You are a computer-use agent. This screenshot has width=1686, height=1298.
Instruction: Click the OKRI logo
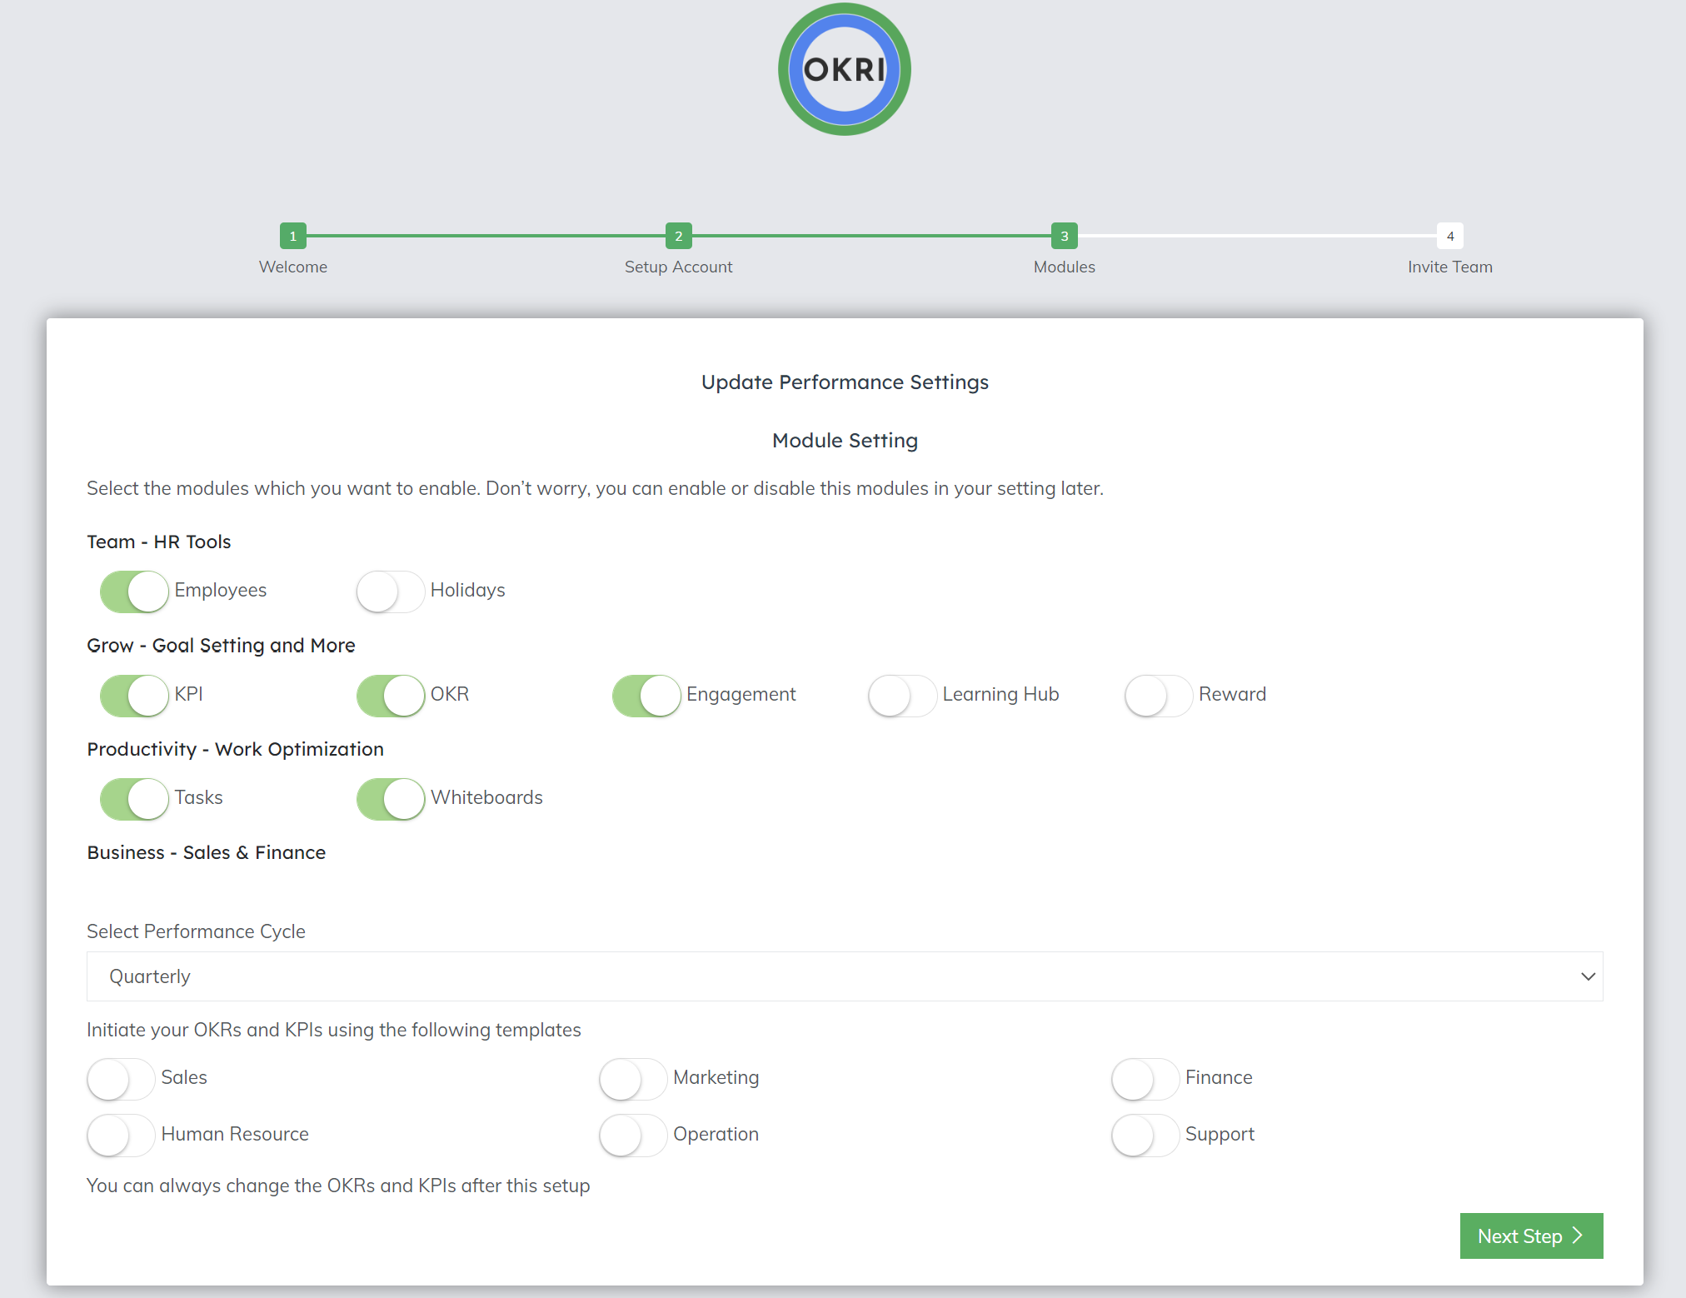click(x=844, y=70)
